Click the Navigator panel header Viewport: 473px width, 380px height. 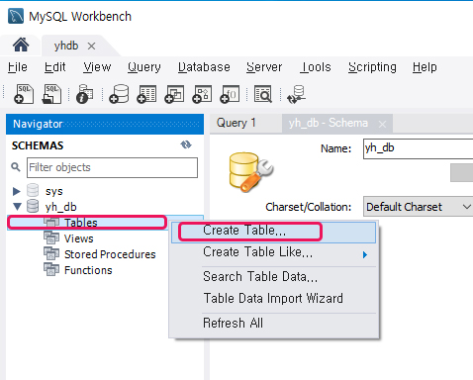[105, 124]
